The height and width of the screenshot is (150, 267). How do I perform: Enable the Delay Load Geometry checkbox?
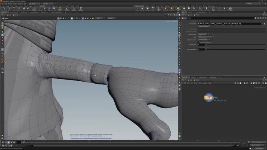199,42
